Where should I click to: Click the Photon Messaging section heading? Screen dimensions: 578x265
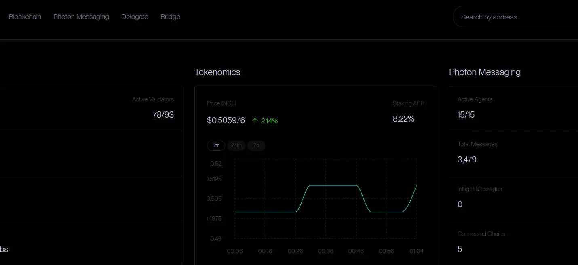click(x=485, y=72)
